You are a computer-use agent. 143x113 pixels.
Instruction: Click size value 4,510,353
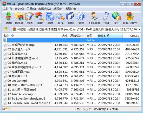61,45
